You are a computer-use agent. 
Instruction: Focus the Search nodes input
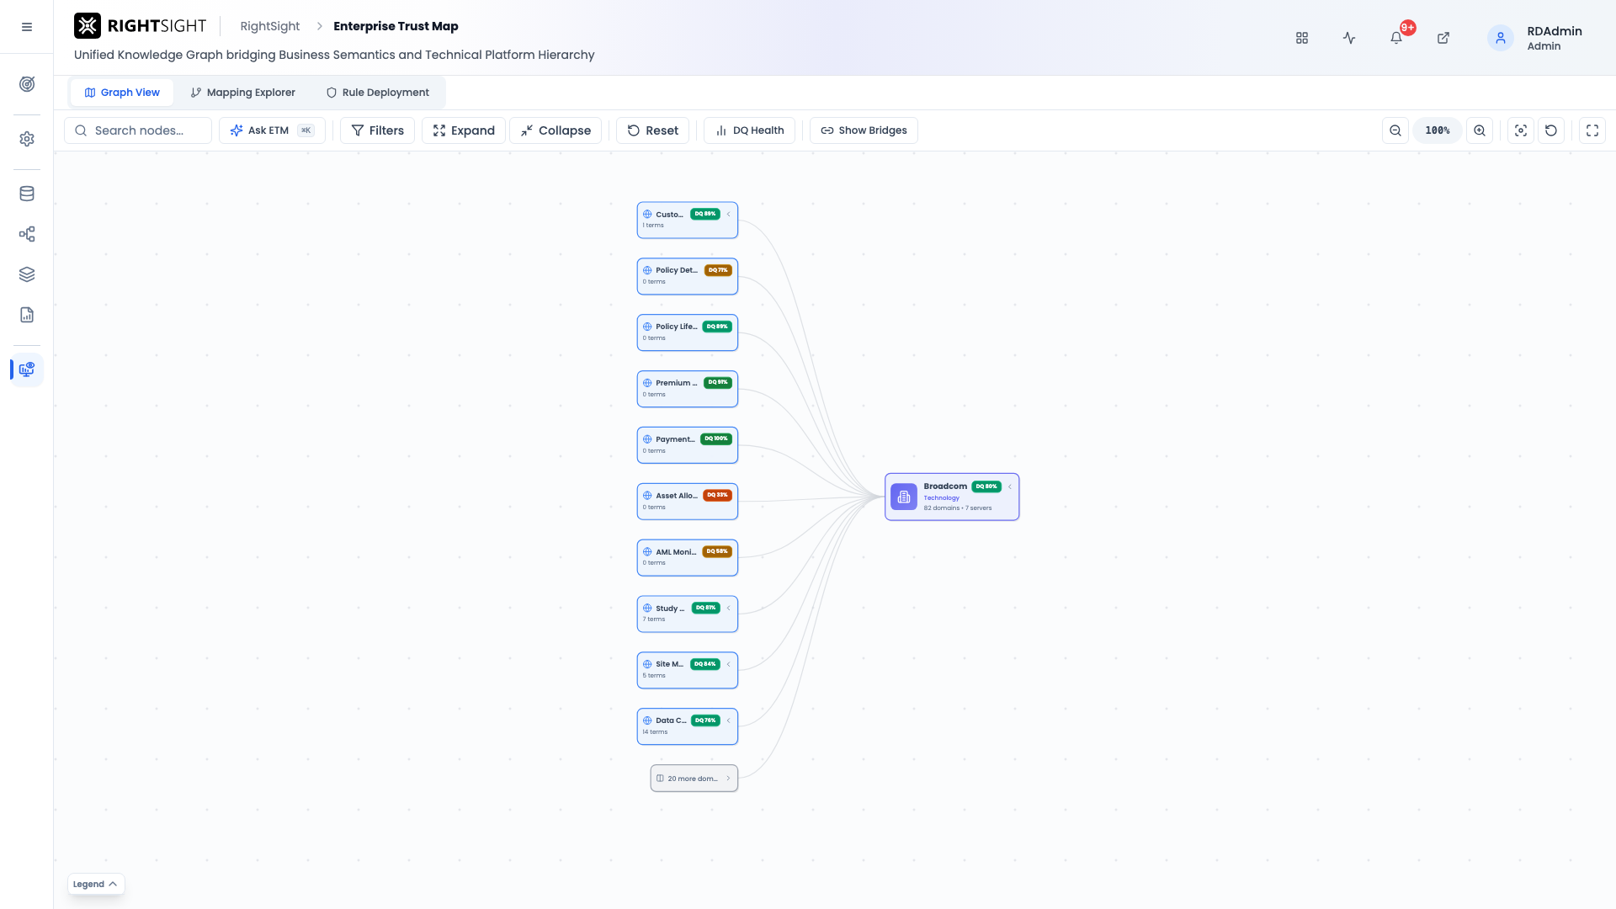click(138, 130)
